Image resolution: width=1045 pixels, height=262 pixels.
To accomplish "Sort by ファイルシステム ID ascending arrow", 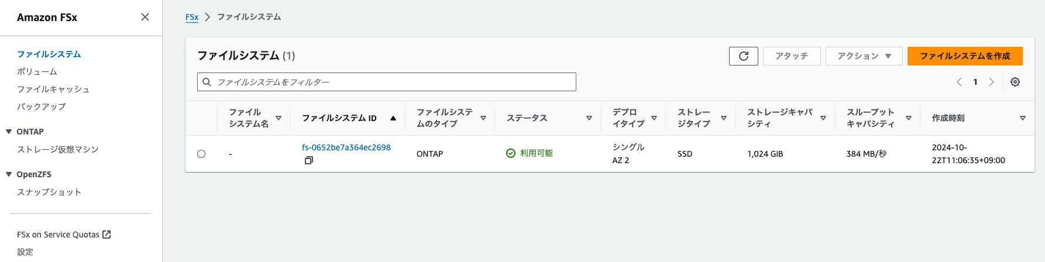I will [x=393, y=118].
